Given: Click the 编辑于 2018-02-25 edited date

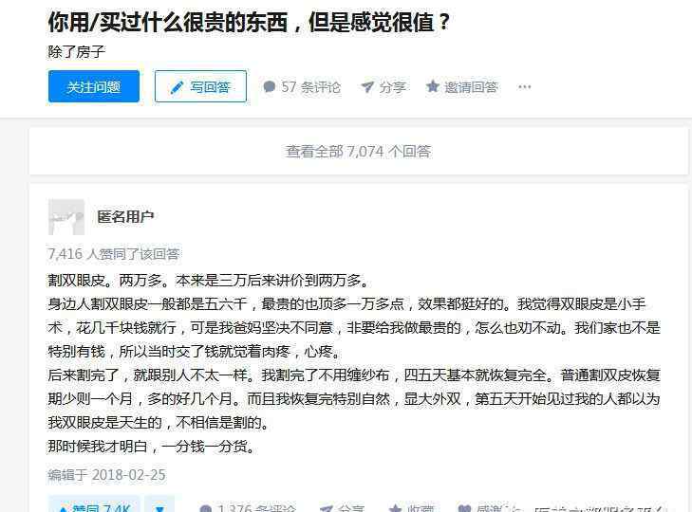Looking at the screenshot, I should pyautogui.click(x=107, y=475).
